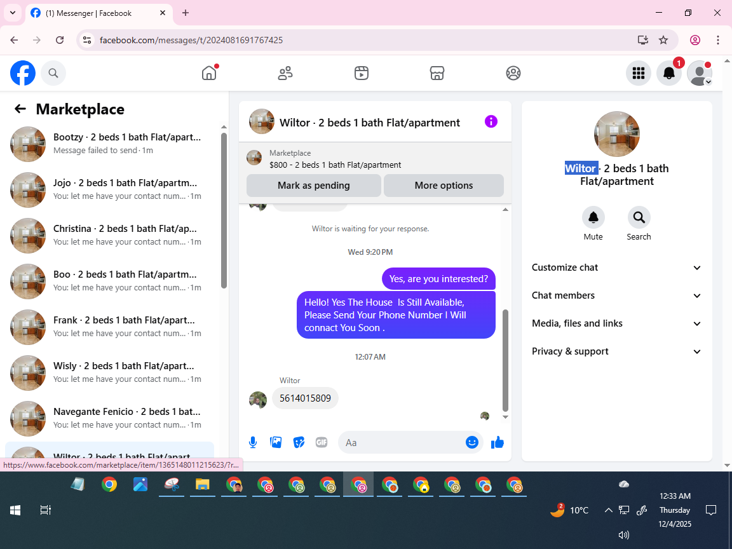Open Jojo conversation

(x=110, y=189)
